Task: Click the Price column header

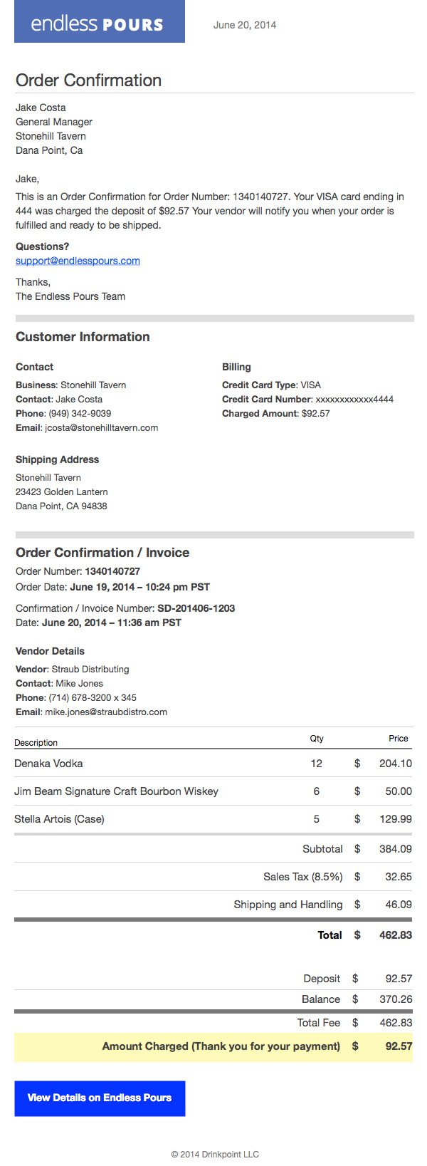Action: pyautogui.click(x=399, y=739)
